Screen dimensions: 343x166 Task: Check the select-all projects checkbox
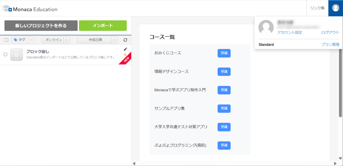(6, 40)
